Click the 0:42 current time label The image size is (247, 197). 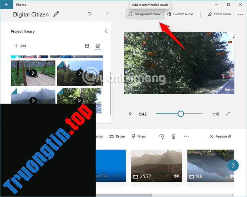143,114
